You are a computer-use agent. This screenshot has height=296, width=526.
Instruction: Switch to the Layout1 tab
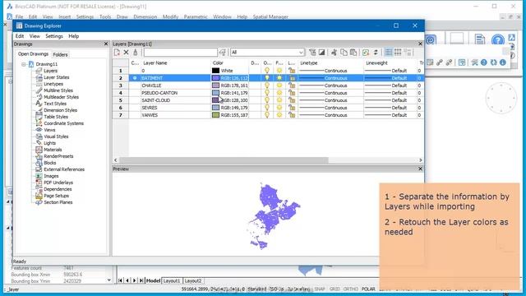(x=172, y=280)
